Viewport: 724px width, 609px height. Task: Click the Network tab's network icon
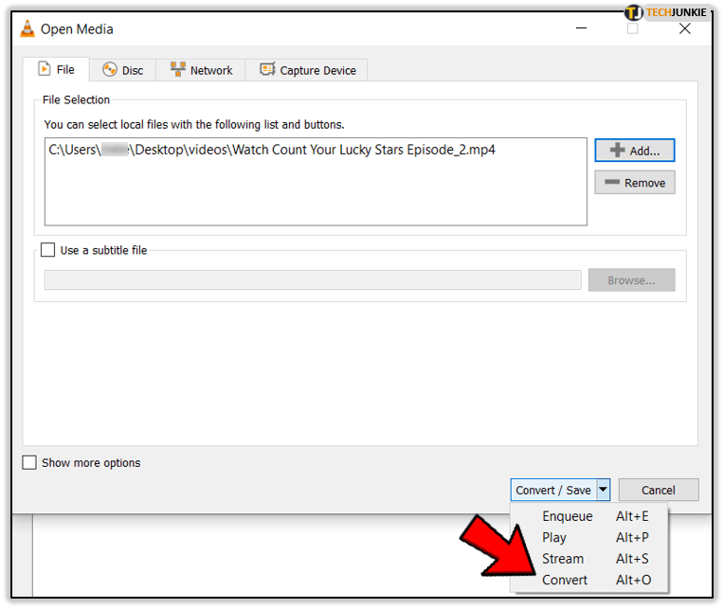[177, 70]
